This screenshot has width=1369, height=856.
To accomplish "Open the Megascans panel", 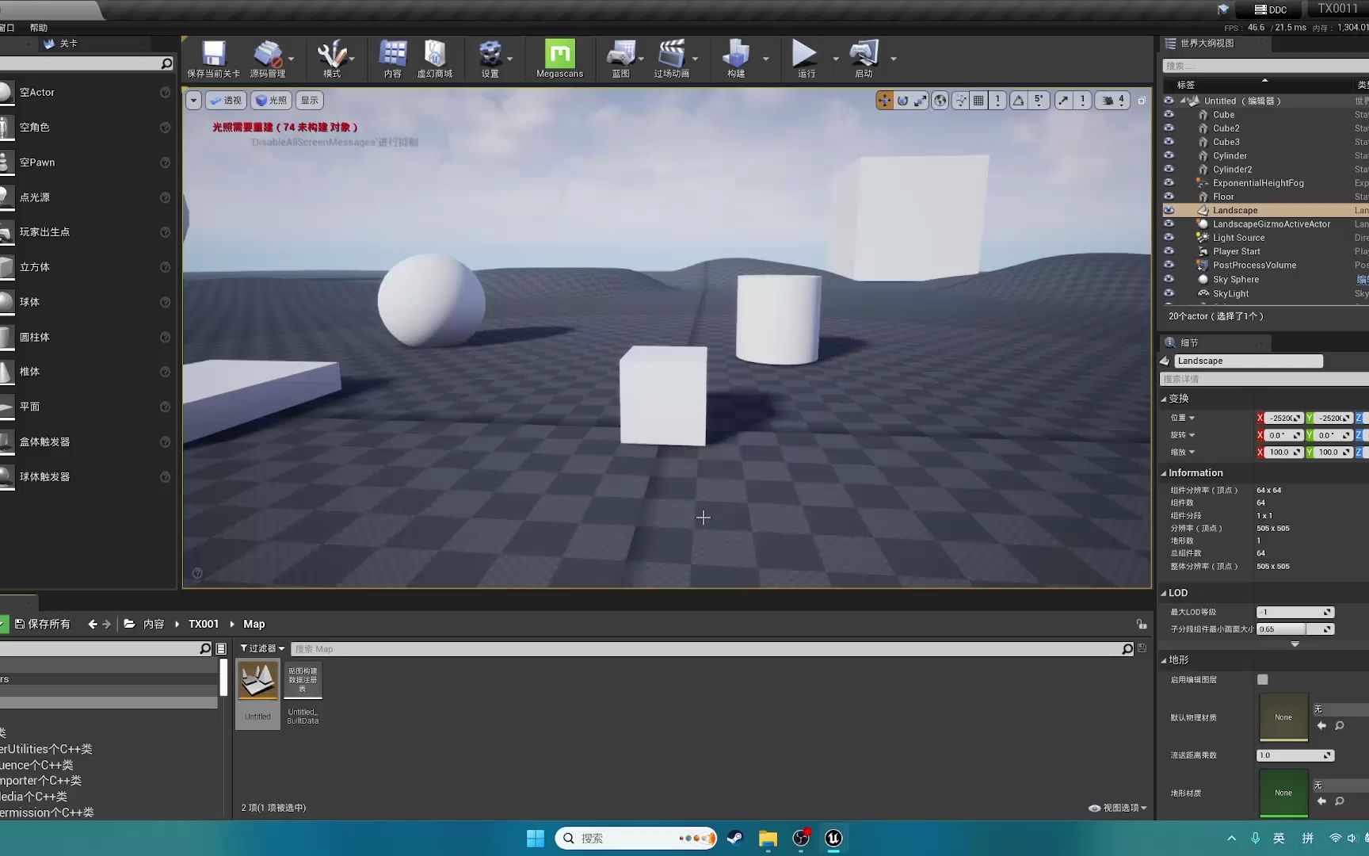I will (x=559, y=57).
